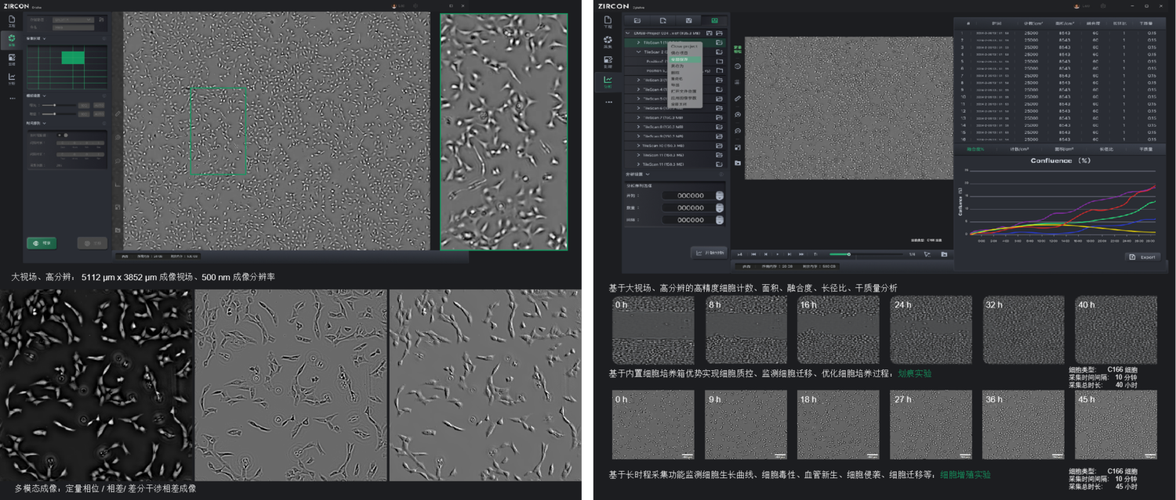This screenshot has width=1176, height=500.
Task: Click the Export button under the Confluence chart
Action: [x=1143, y=257]
